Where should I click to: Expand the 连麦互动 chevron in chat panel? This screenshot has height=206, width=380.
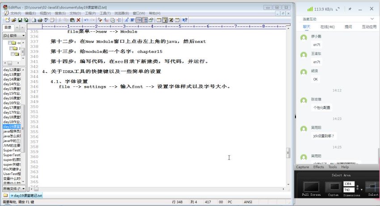(372, 19)
